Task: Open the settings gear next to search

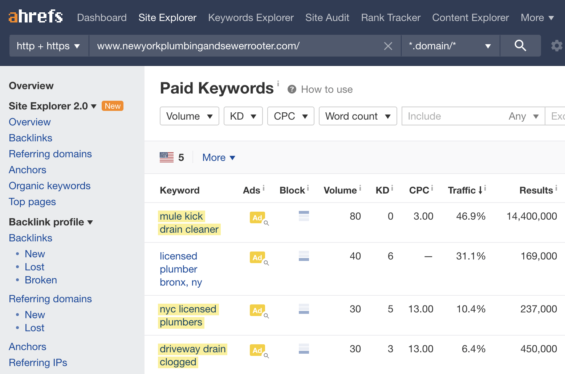Action: [556, 46]
